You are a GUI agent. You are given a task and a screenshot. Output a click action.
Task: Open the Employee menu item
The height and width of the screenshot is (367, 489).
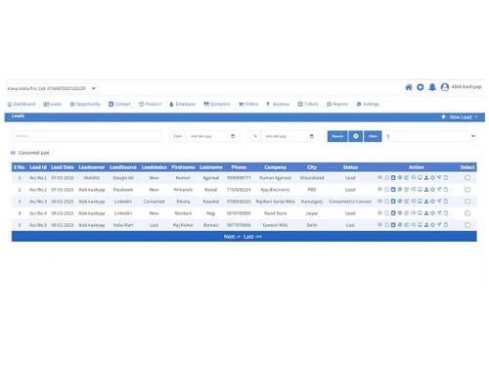(182, 104)
